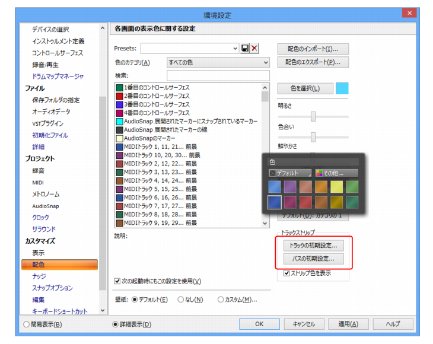433x344 pixels.
Task: Click トラックの初期設定 button
Action: [x=313, y=246]
